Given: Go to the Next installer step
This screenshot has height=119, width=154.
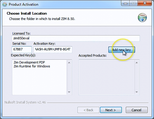Looking at the screenshot, I should [111, 110].
